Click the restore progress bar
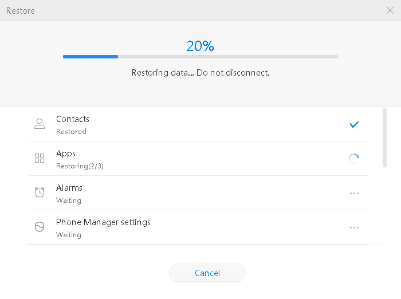The image size is (401, 299). [x=200, y=57]
